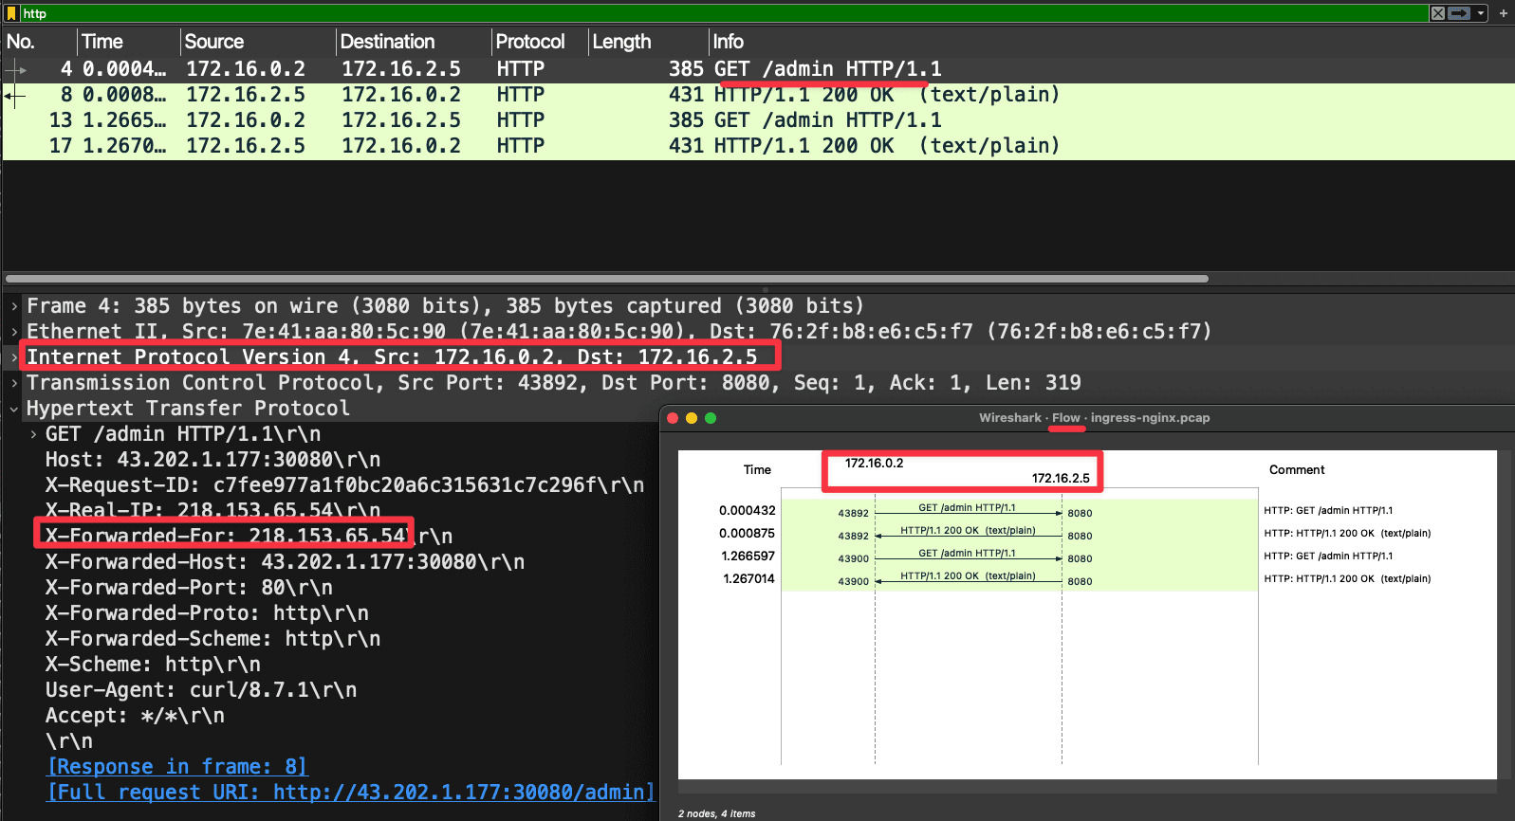
Task: Follow the Response in frame: 8 link
Action: pos(177,766)
